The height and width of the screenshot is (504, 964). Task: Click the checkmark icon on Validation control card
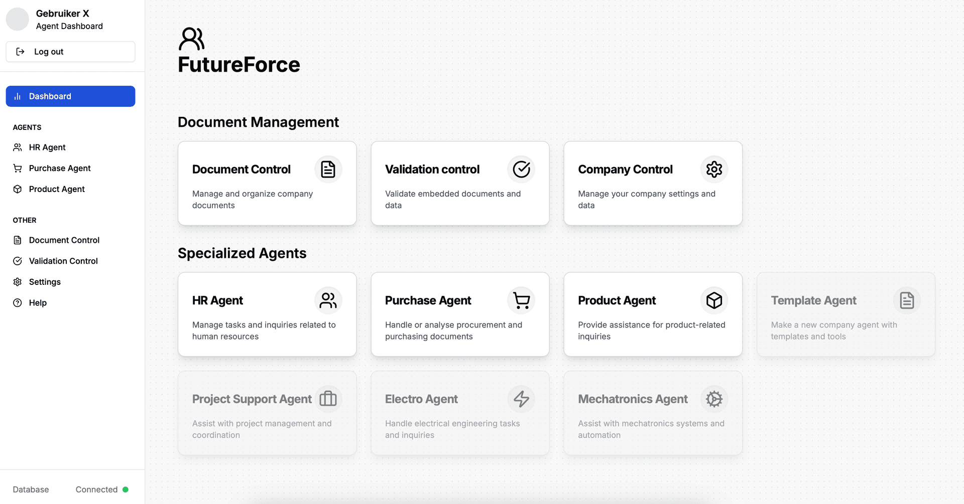click(x=521, y=170)
